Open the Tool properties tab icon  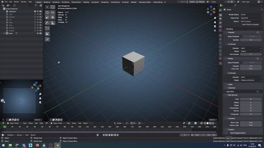pyautogui.click(x=220, y=10)
